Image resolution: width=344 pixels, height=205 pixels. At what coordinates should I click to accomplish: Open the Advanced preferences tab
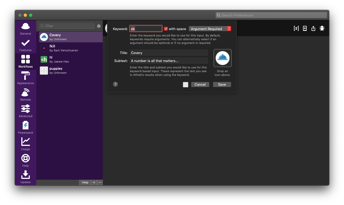coord(26,111)
